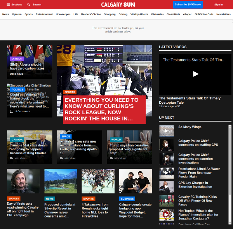Select the orange SPORTS tag on curling story
The image size is (233, 233).
(x=70, y=92)
